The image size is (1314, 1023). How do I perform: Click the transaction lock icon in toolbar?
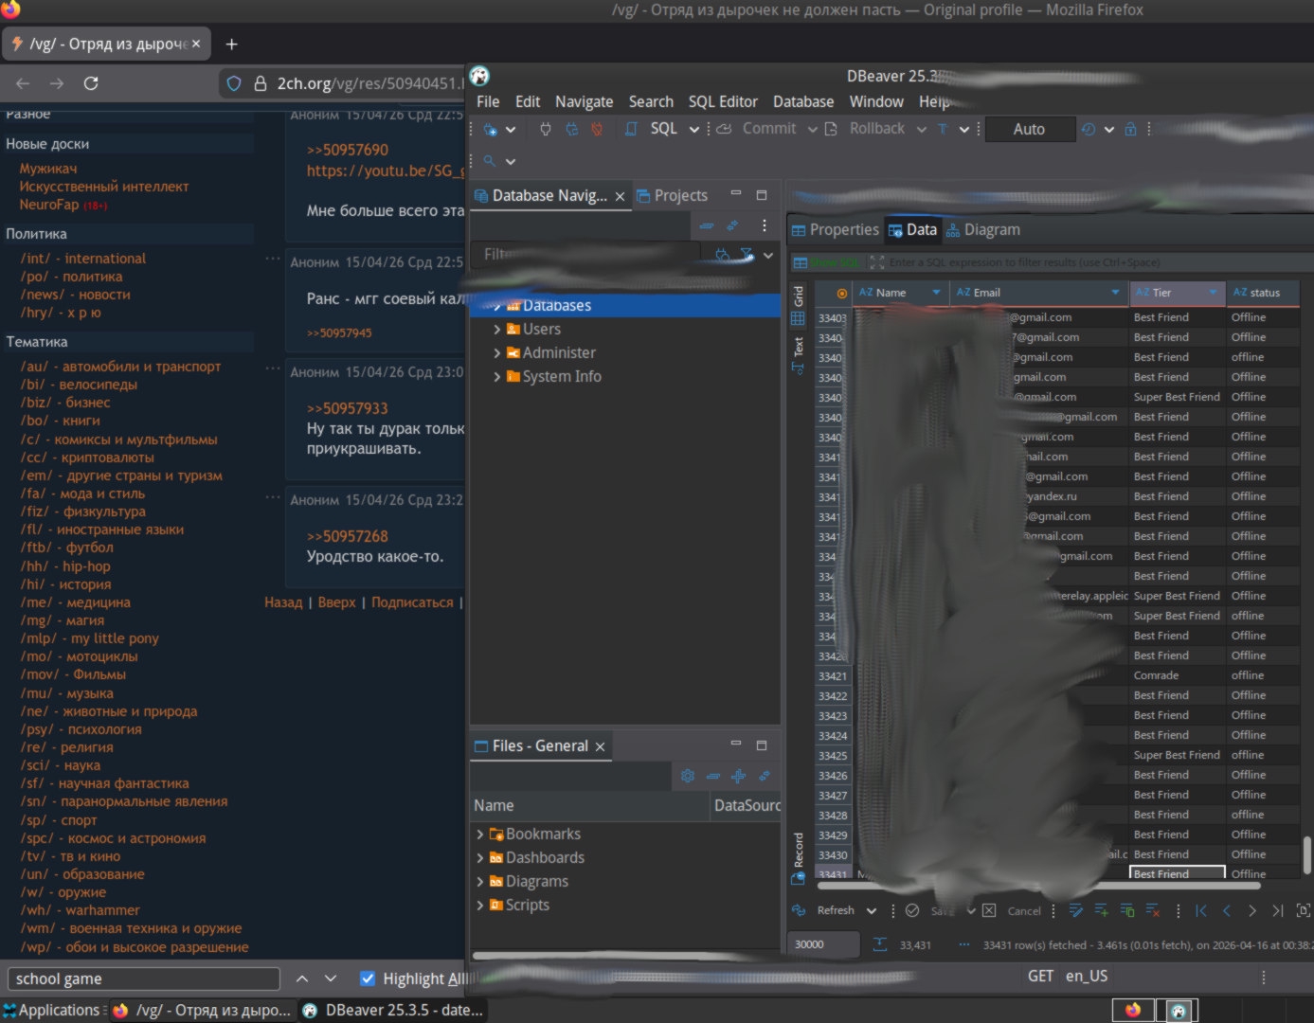(1130, 129)
